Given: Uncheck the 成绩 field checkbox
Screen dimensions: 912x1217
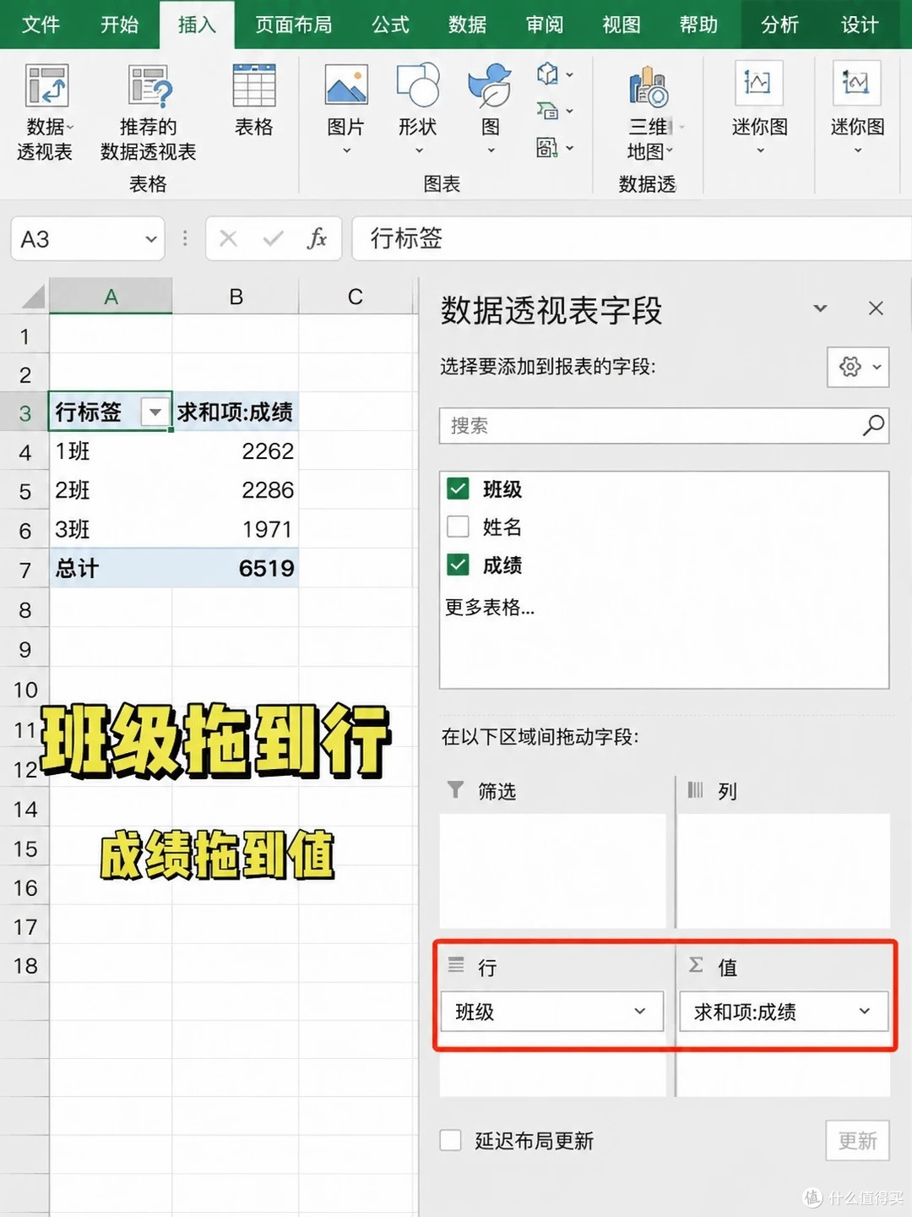Looking at the screenshot, I should pos(458,565).
